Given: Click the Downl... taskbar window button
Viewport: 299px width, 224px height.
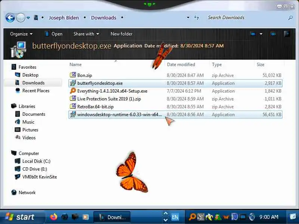Looking at the screenshot, I should click(x=112, y=217).
